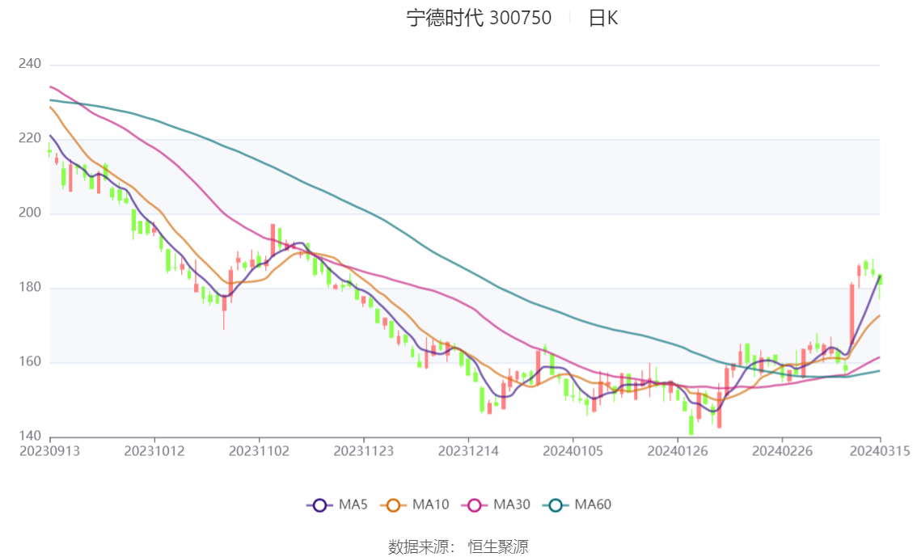917x557 pixels.
Task: Click the 20230913 date axis label
Action: coord(49,451)
